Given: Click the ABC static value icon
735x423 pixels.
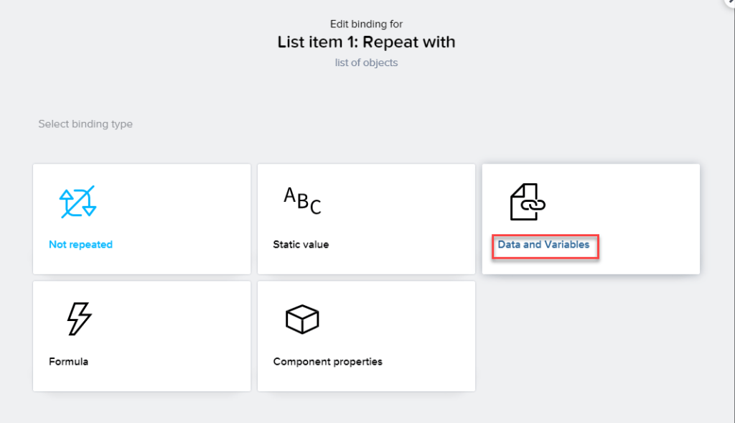Looking at the screenshot, I should pyautogui.click(x=302, y=200).
